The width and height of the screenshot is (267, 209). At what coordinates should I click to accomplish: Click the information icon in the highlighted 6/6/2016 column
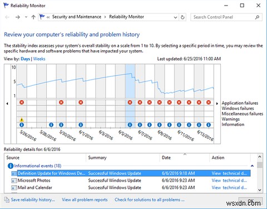(130, 125)
